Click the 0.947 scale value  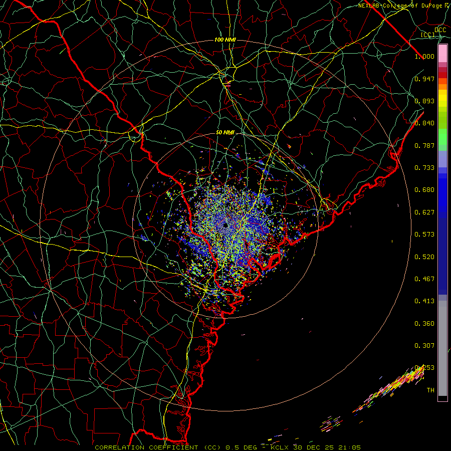pos(424,79)
